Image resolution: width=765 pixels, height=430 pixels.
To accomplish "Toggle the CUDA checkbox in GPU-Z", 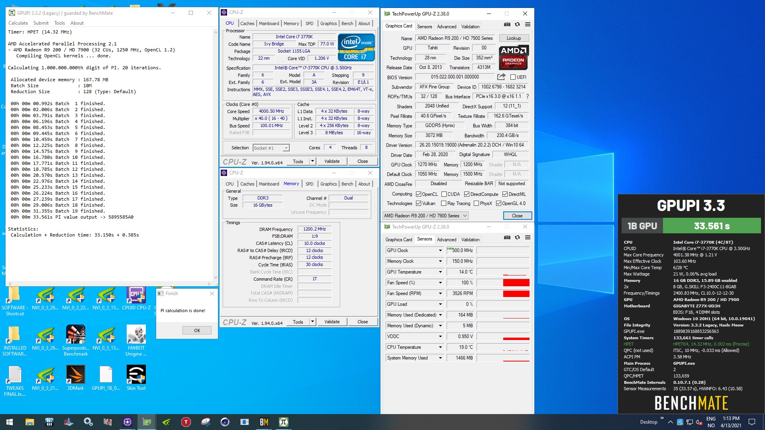I will click(x=443, y=194).
